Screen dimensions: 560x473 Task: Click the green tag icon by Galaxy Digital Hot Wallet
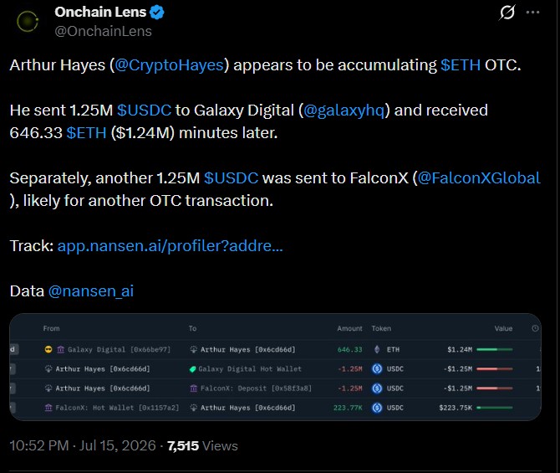coord(193,369)
